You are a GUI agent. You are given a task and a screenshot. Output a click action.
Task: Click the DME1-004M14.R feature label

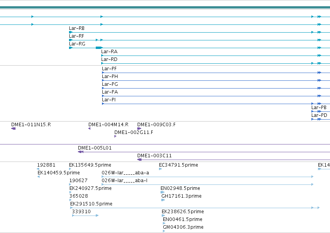tap(109, 125)
